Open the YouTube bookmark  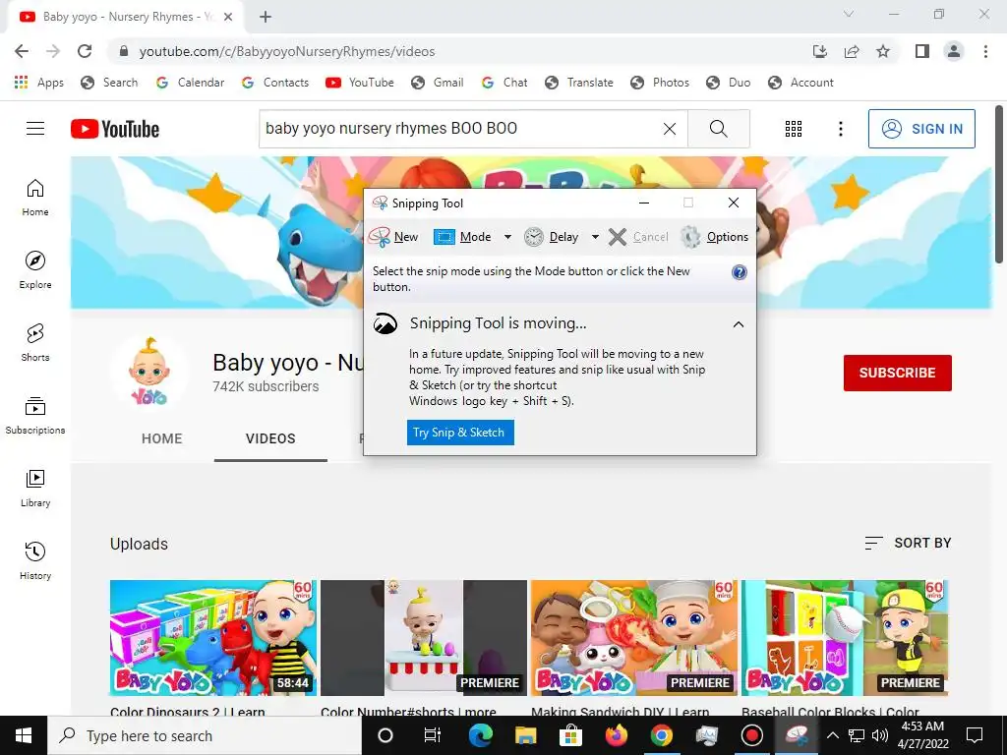click(x=360, y=83)
